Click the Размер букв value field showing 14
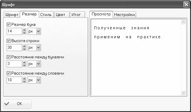 [14, 31]
